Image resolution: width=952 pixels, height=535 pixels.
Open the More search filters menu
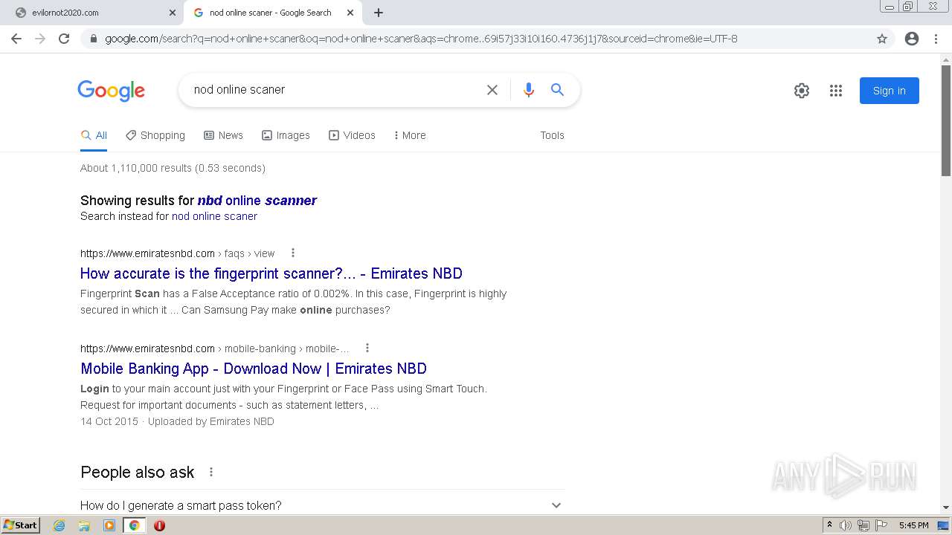[410, 135]
